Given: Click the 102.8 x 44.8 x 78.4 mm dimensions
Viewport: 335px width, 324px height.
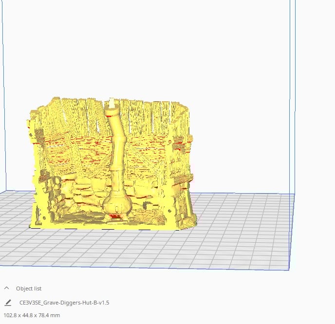Looking at the screenshot, I should [x=32, y=315].
